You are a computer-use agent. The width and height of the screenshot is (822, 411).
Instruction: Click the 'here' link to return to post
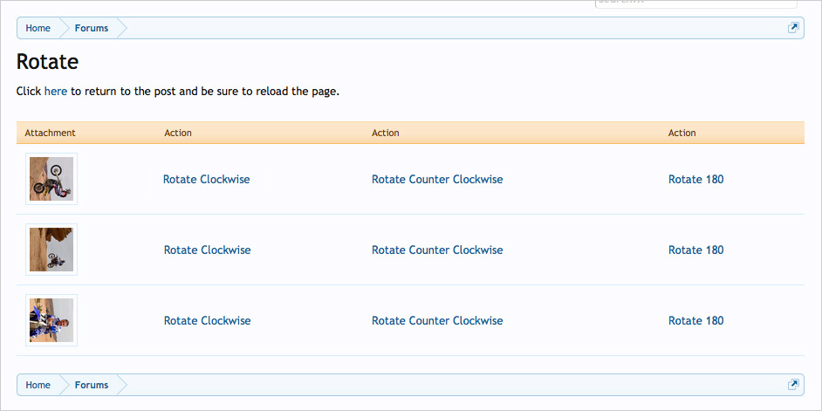pyautogui.click(x=55, y=91)
